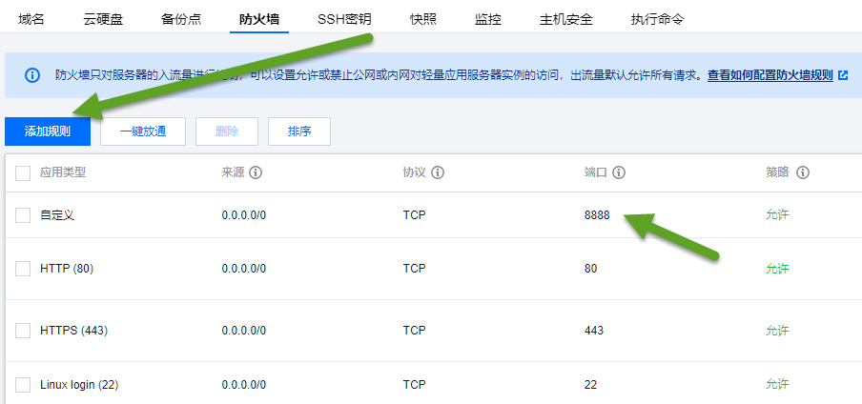The image size is (862, 404).
Task: Check the 自定义 rule row checkbox
Action: [23, 215]
